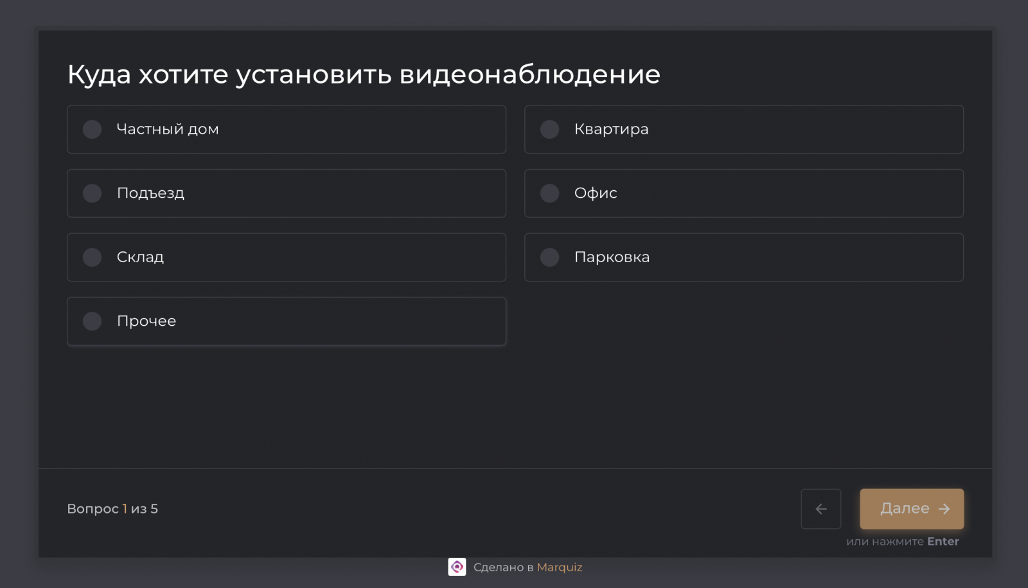Click the 'Парковка' option label text

click(x=612, y=257)
